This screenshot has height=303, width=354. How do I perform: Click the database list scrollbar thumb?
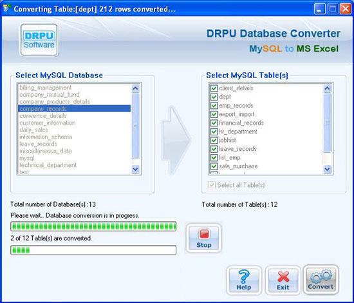(x=135, y=126)
